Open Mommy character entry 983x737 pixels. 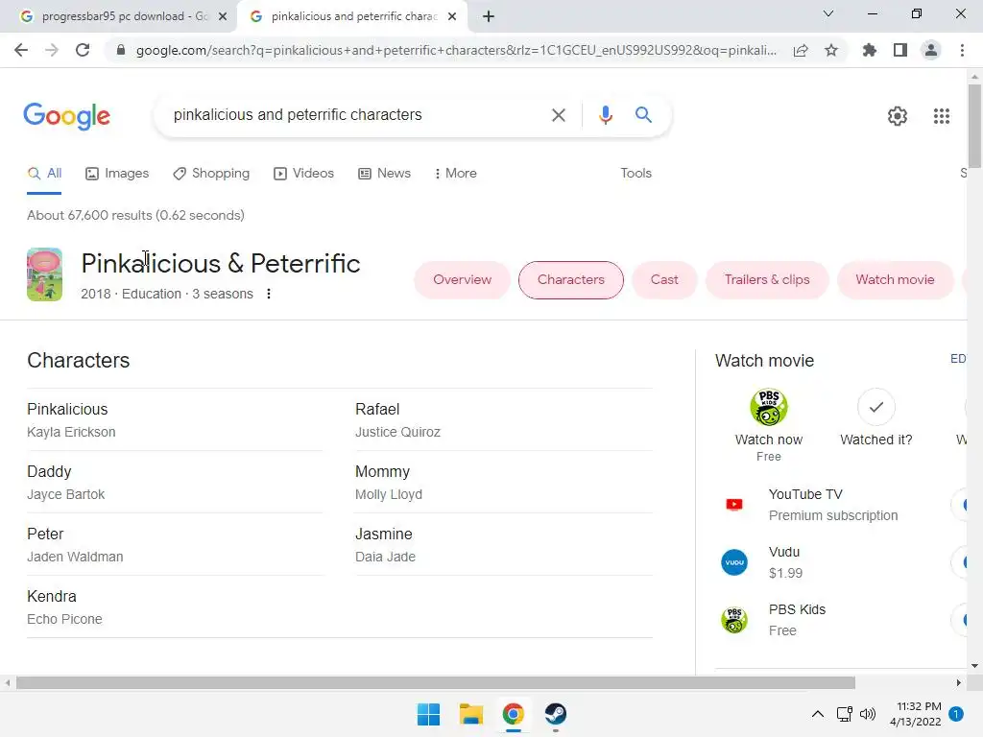504,483
